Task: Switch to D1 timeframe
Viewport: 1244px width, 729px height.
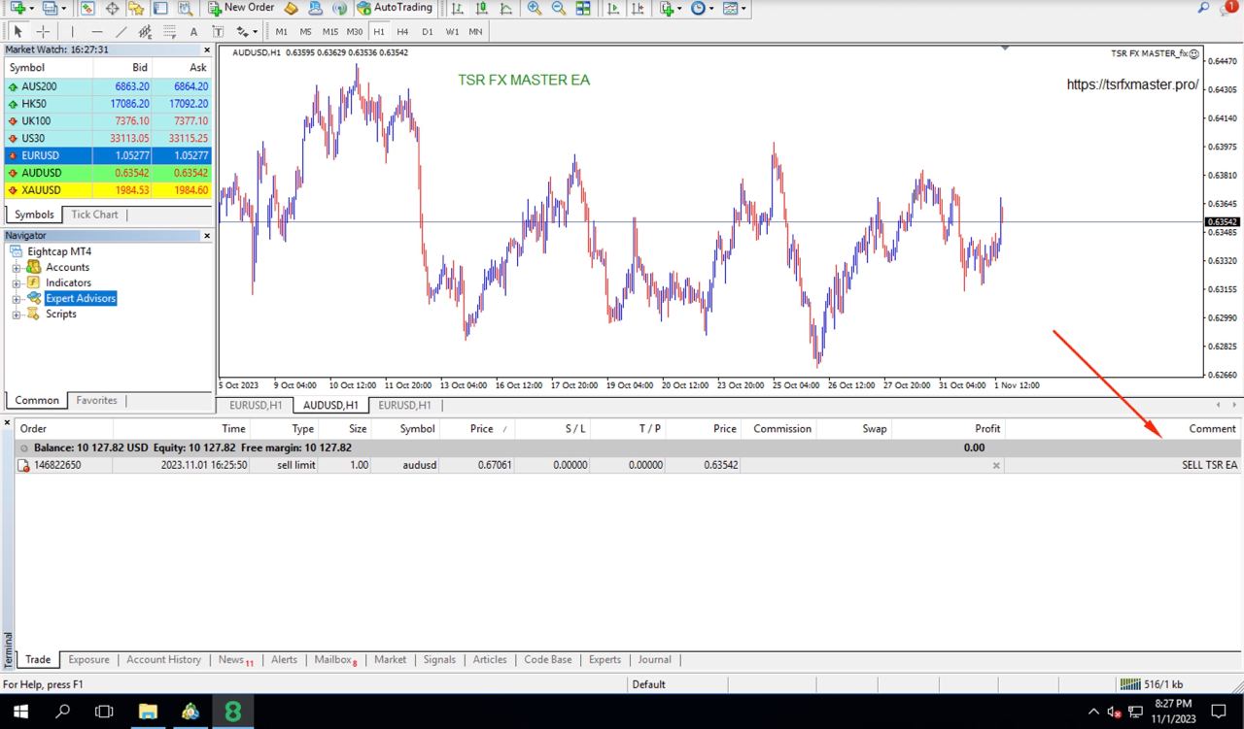Action: pyautogui.click(x=428, y=32)
